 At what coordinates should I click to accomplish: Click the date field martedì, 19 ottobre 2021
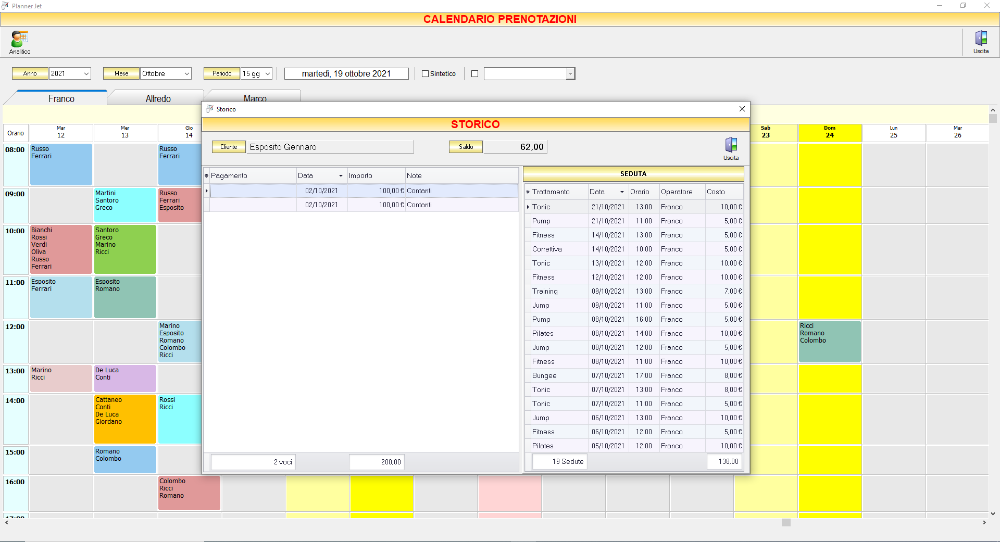[x=346, y=73]
